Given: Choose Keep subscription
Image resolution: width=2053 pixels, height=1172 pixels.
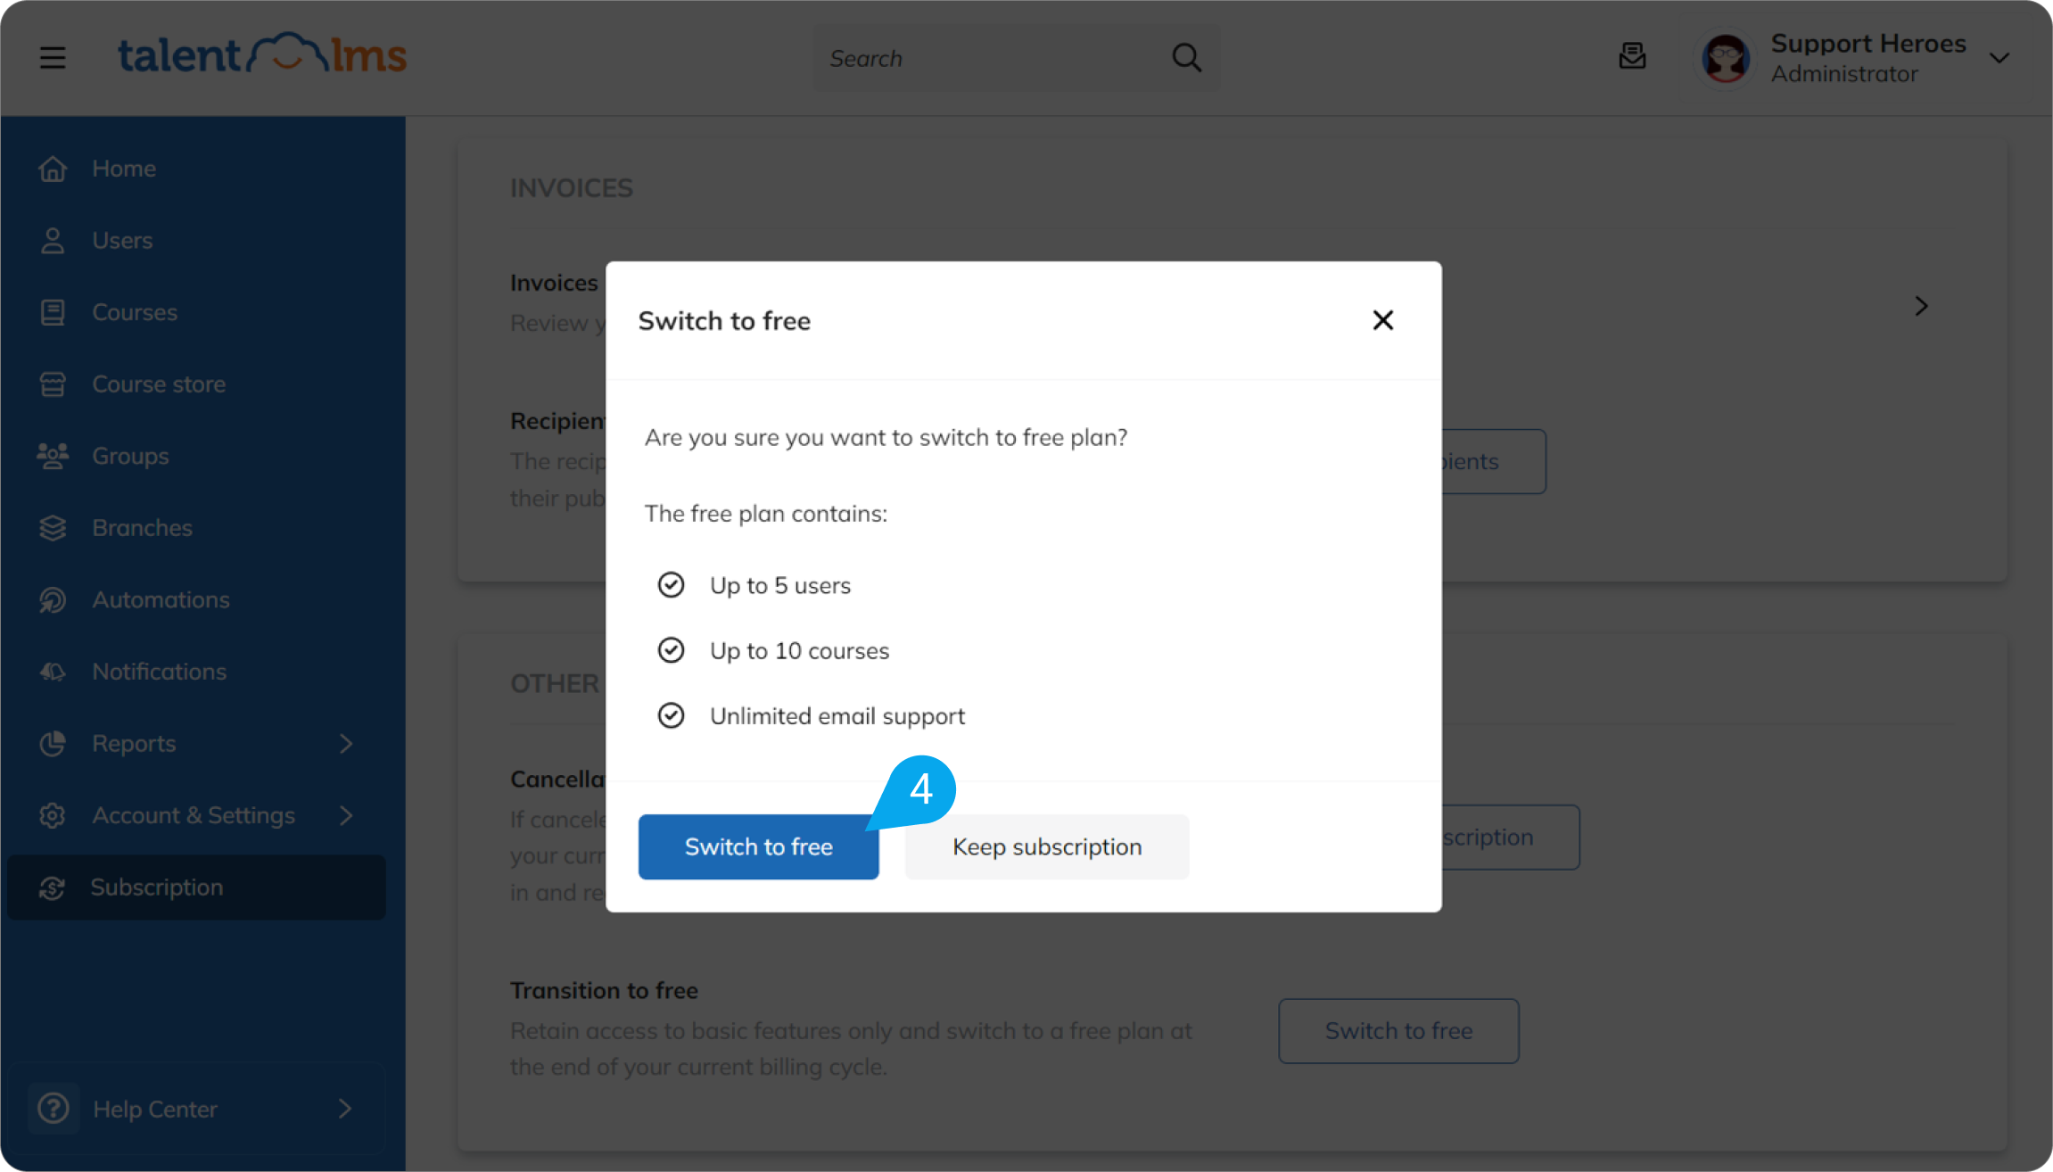Looking at the screenshot, I should tap(1047, 846).
